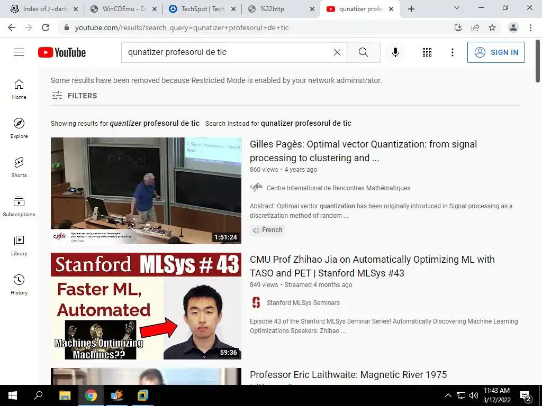This screenshot has height=406, width=542.
Task: Reload the page
Action: 46,27
